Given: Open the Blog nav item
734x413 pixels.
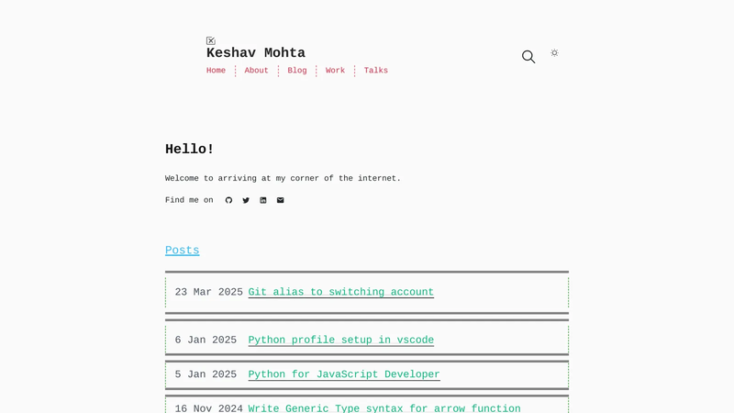Looking at the screenshot, I should (297, 71).
